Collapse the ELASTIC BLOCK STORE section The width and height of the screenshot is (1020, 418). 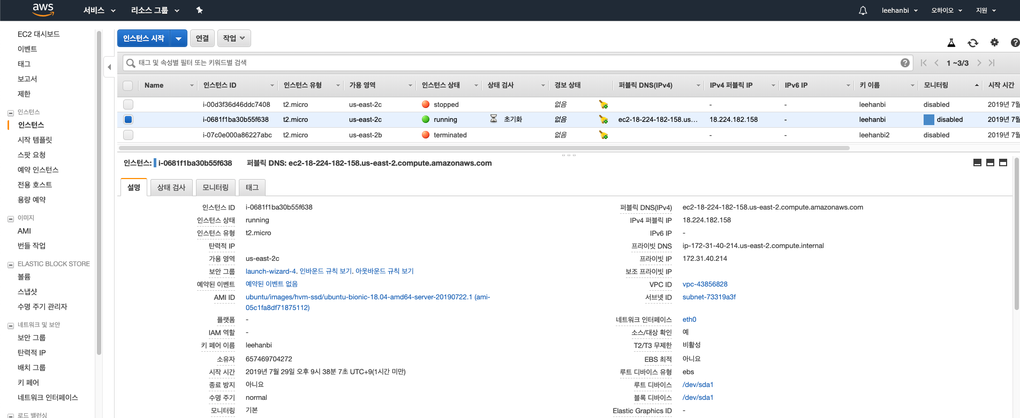(11, 265)
